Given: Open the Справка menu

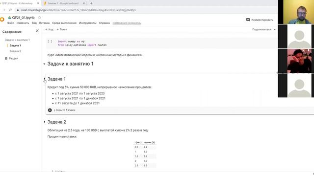Looking at the screenshot, I should [x=105, y=23].
